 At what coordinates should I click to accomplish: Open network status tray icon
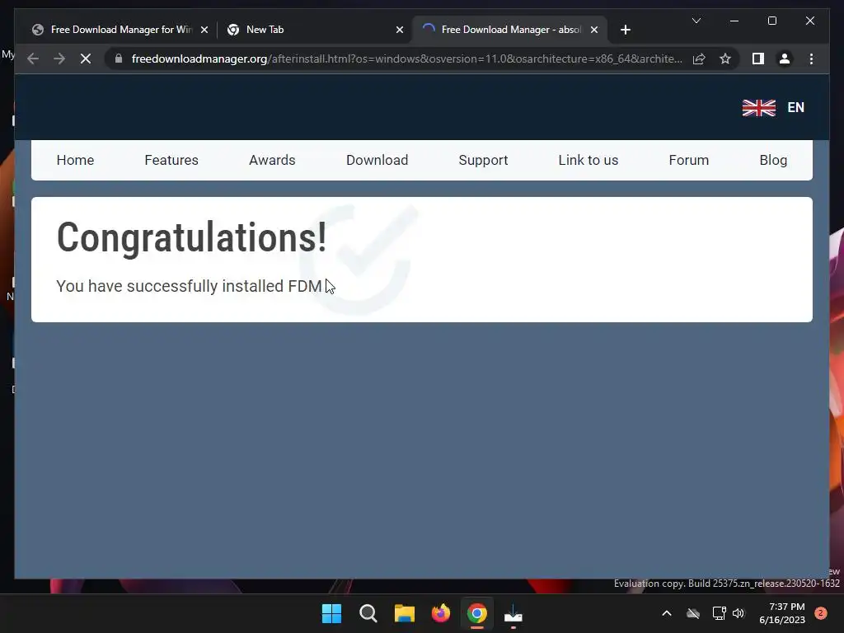[719, 613]
